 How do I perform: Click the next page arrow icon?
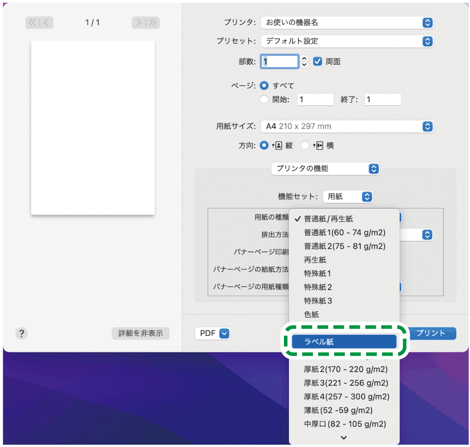click(140, 23)
